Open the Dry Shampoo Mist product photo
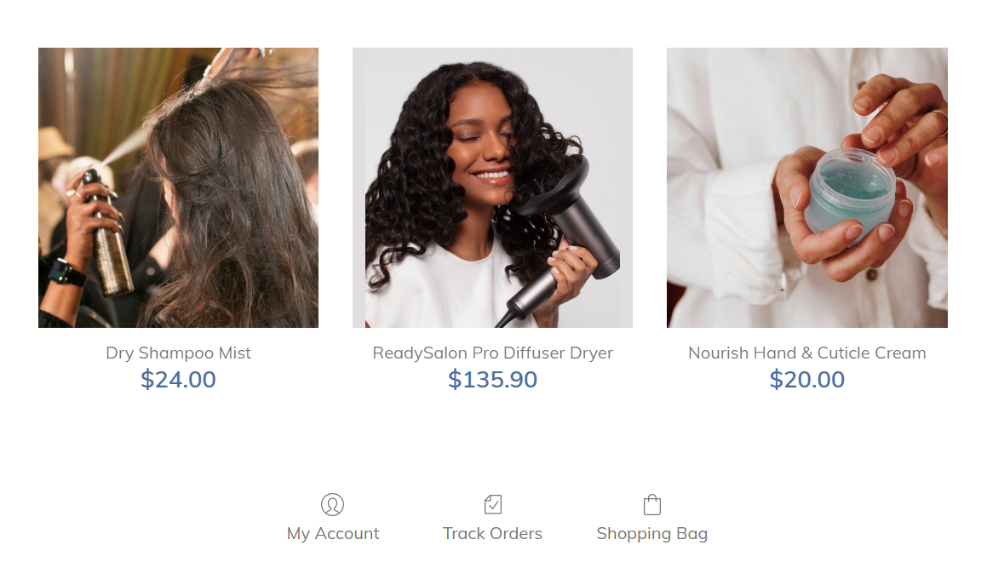The image size is (987, 574). 178,187
